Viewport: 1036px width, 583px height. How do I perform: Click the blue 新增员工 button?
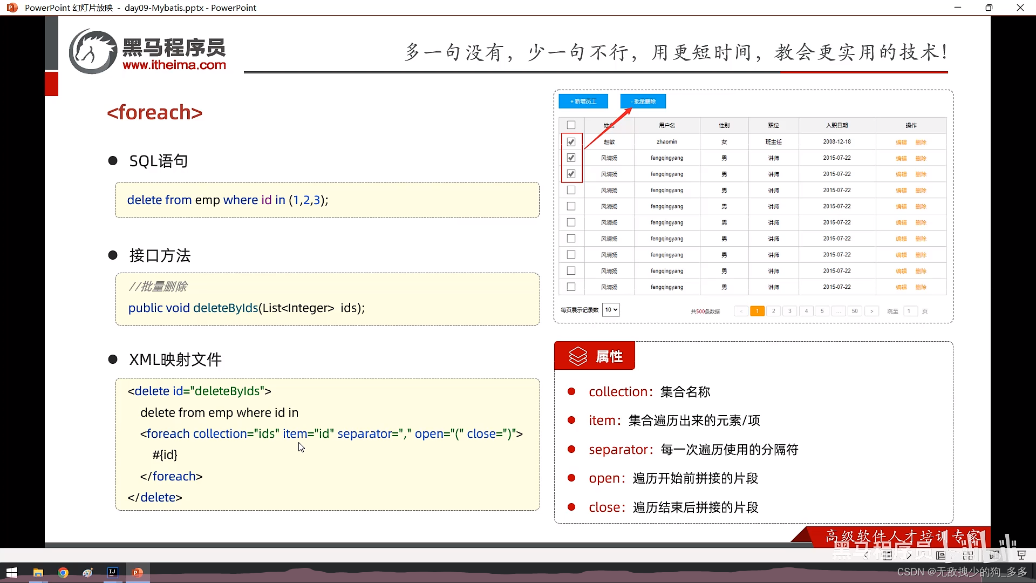(x=583, y=101)
